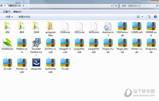Toggle the preview pane
This screenshot has width=159, height=101.
point(149,17)
